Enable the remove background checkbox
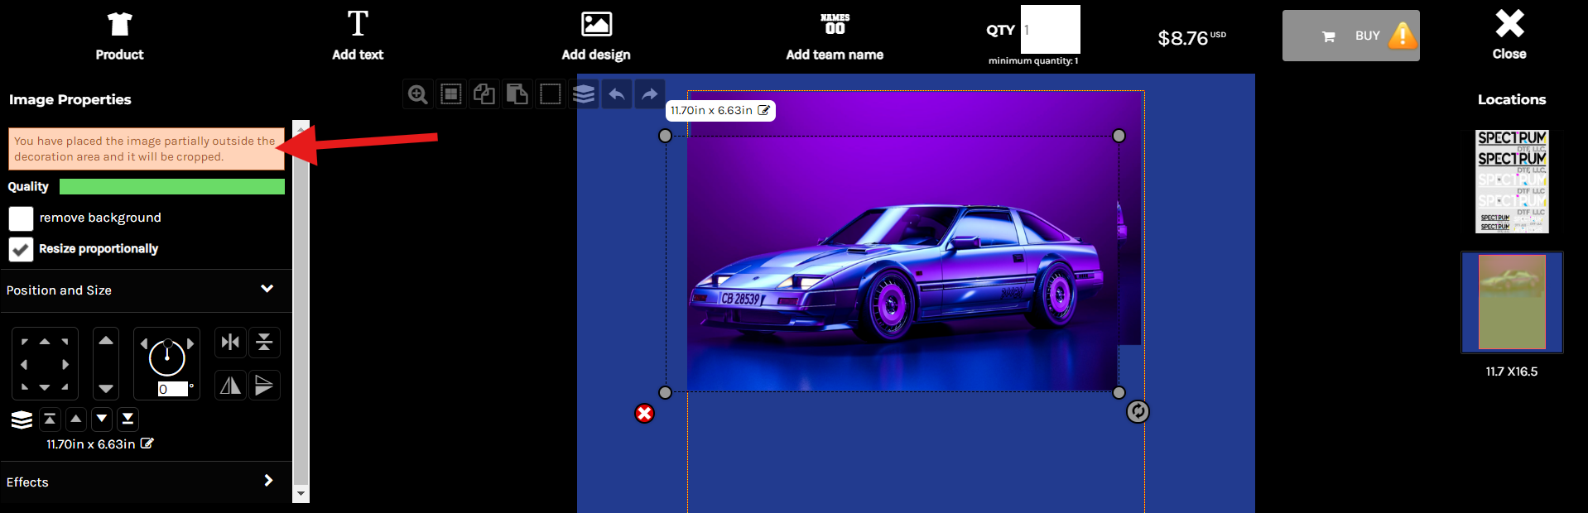This screenshot has width=1588, height=513. (x=21, y=218)
